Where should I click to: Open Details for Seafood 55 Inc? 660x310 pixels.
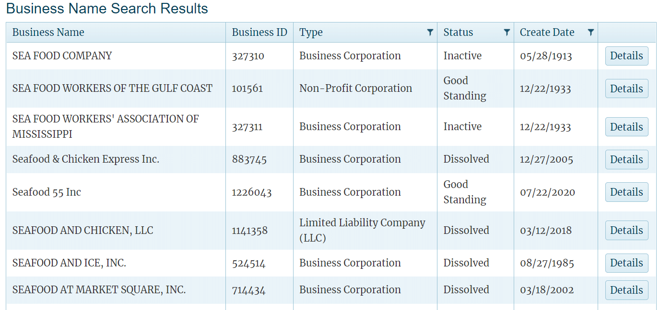(626, 192)
